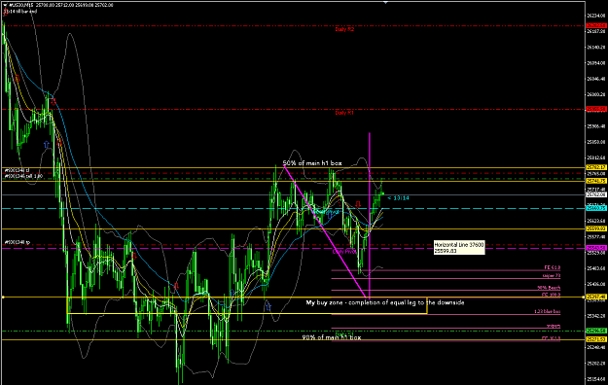Select the cyan dashed horizontal line

[293, 209]
